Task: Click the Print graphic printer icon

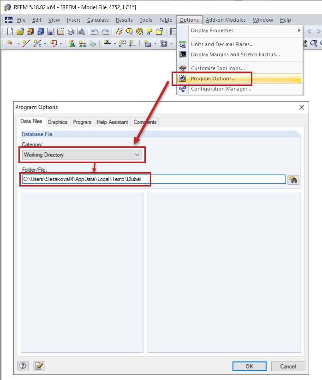Action: click(71, 31)
